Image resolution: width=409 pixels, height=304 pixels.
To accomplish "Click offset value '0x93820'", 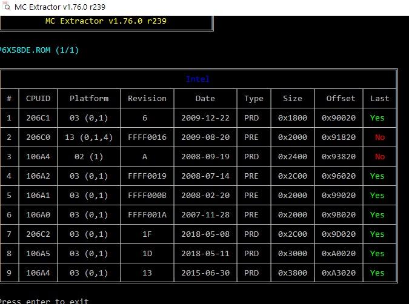I will coord(339,156).
